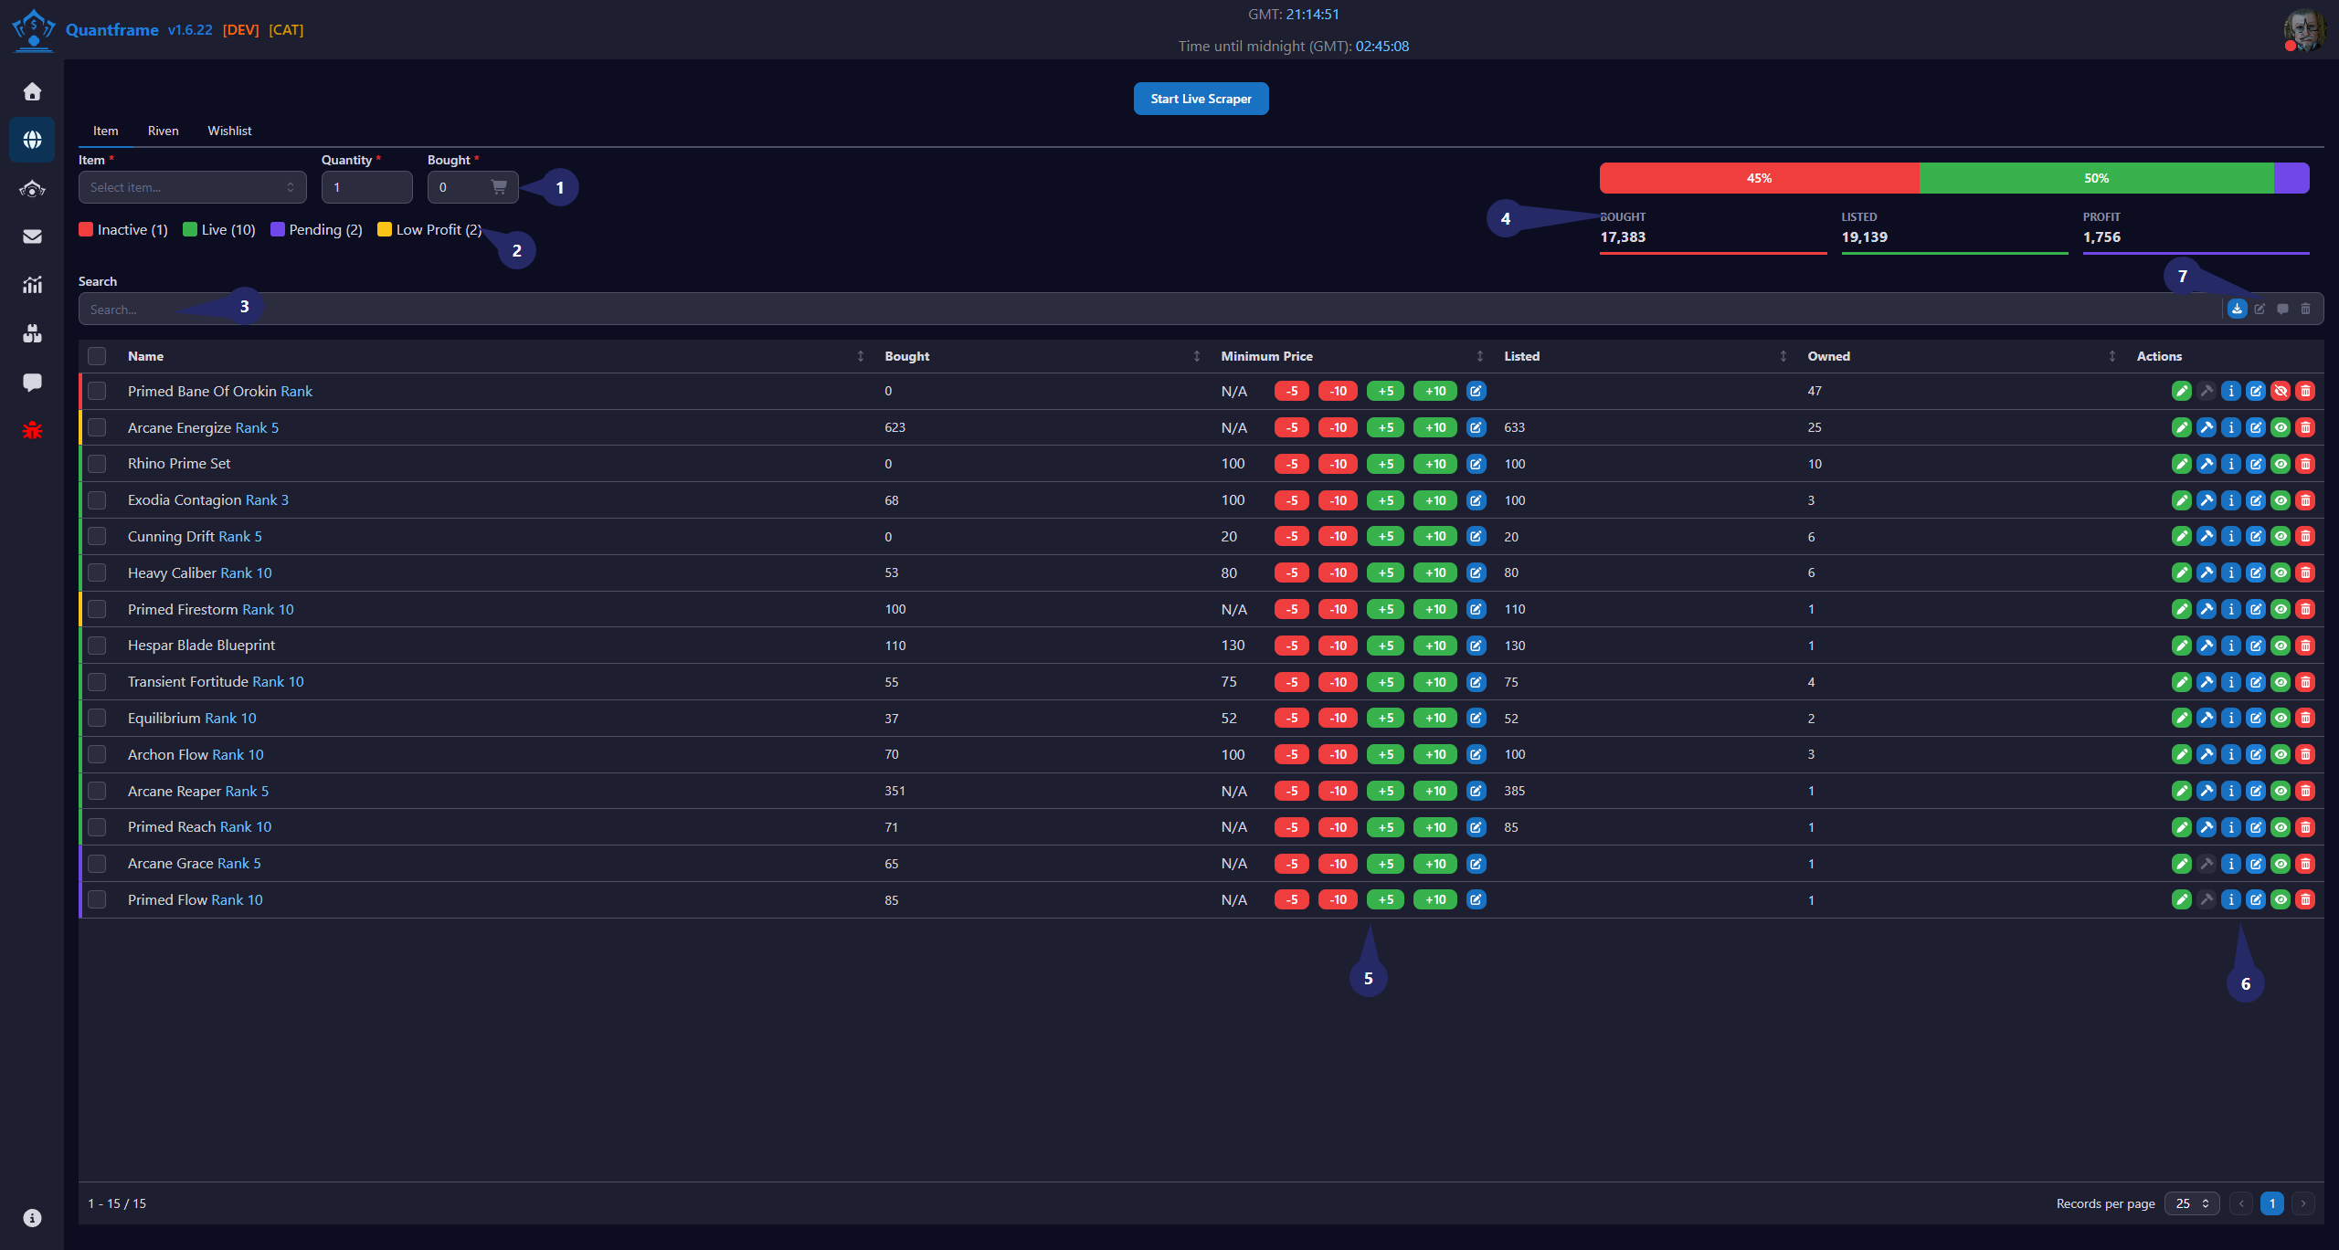Check the Heavy Caliber row checkbox
The height and width of the screenshot is (1250, 2339).
pos(97,572)
